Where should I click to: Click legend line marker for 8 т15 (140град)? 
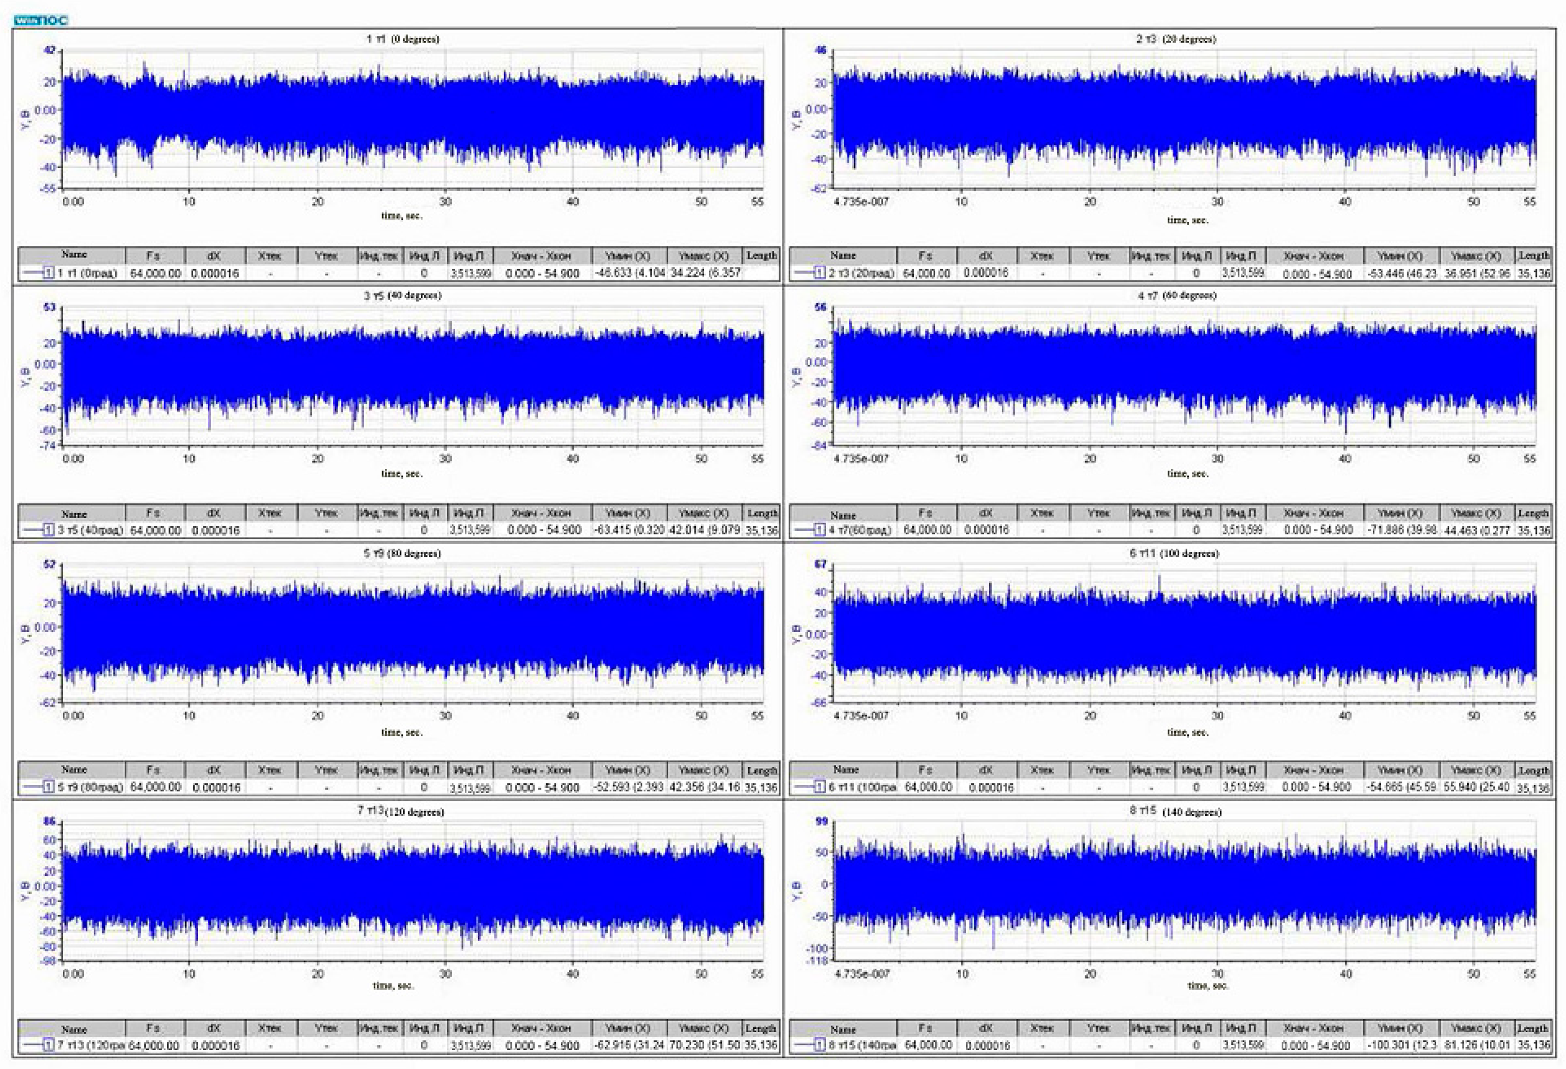[809, 1045]
